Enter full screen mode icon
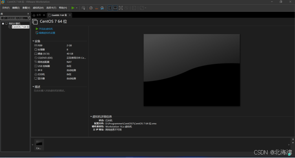Screen dimensions: 295x158 click(x=121, y=8)
